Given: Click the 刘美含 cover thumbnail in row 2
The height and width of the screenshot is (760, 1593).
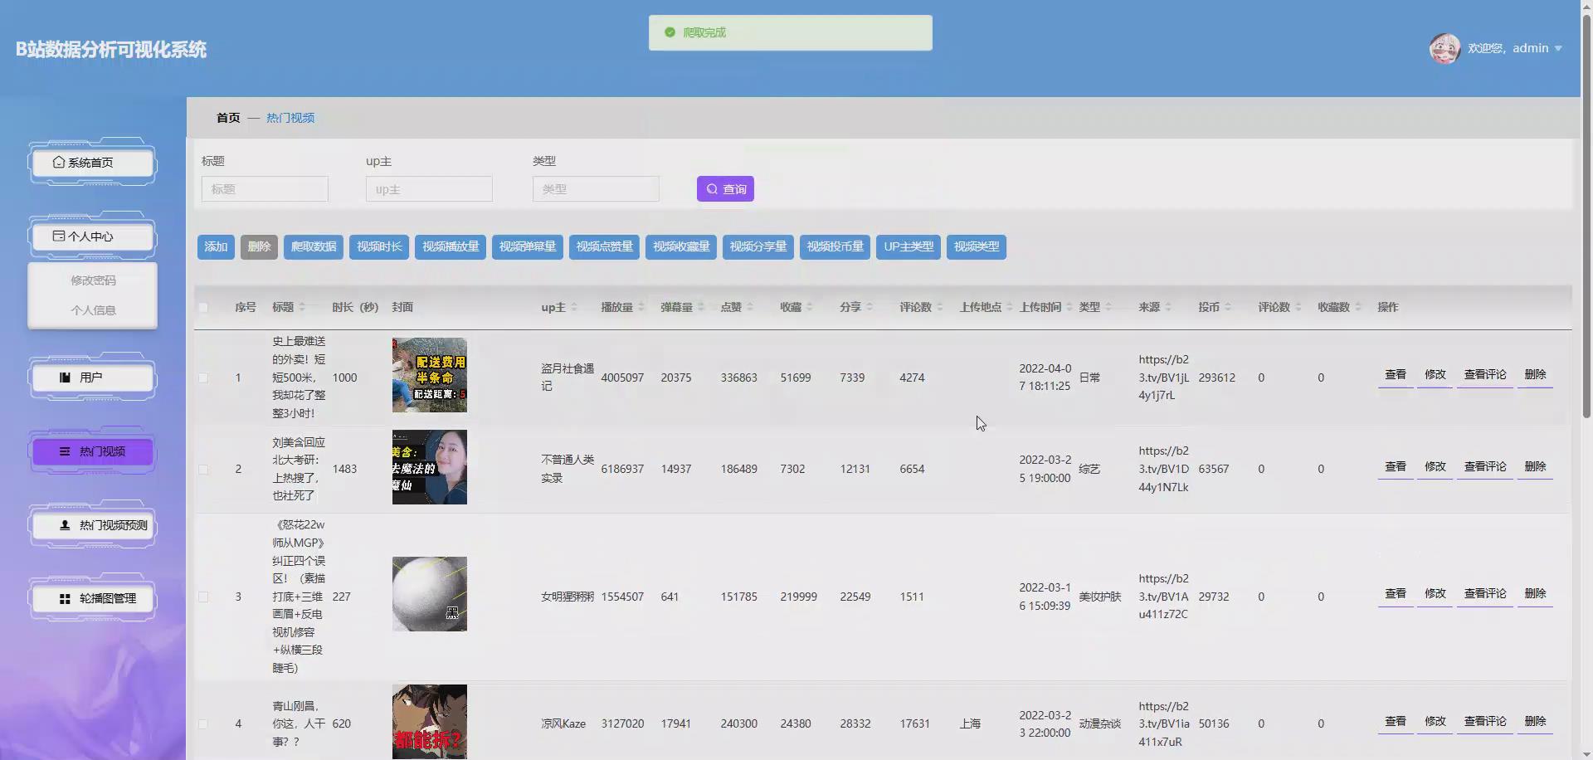Looking at the screenshot, I should pyautogui.click(x=430, y=467).
